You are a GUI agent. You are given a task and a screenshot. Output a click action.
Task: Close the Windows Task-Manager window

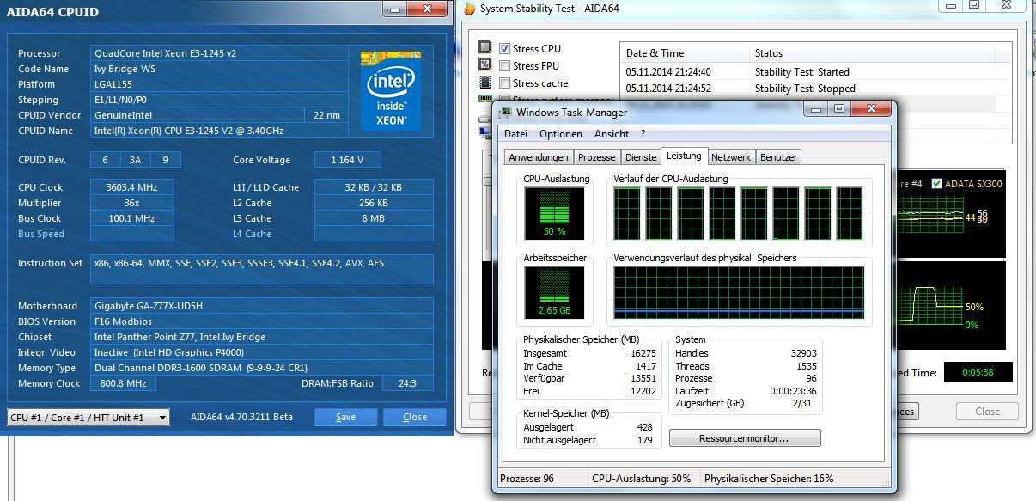[871, 109]
